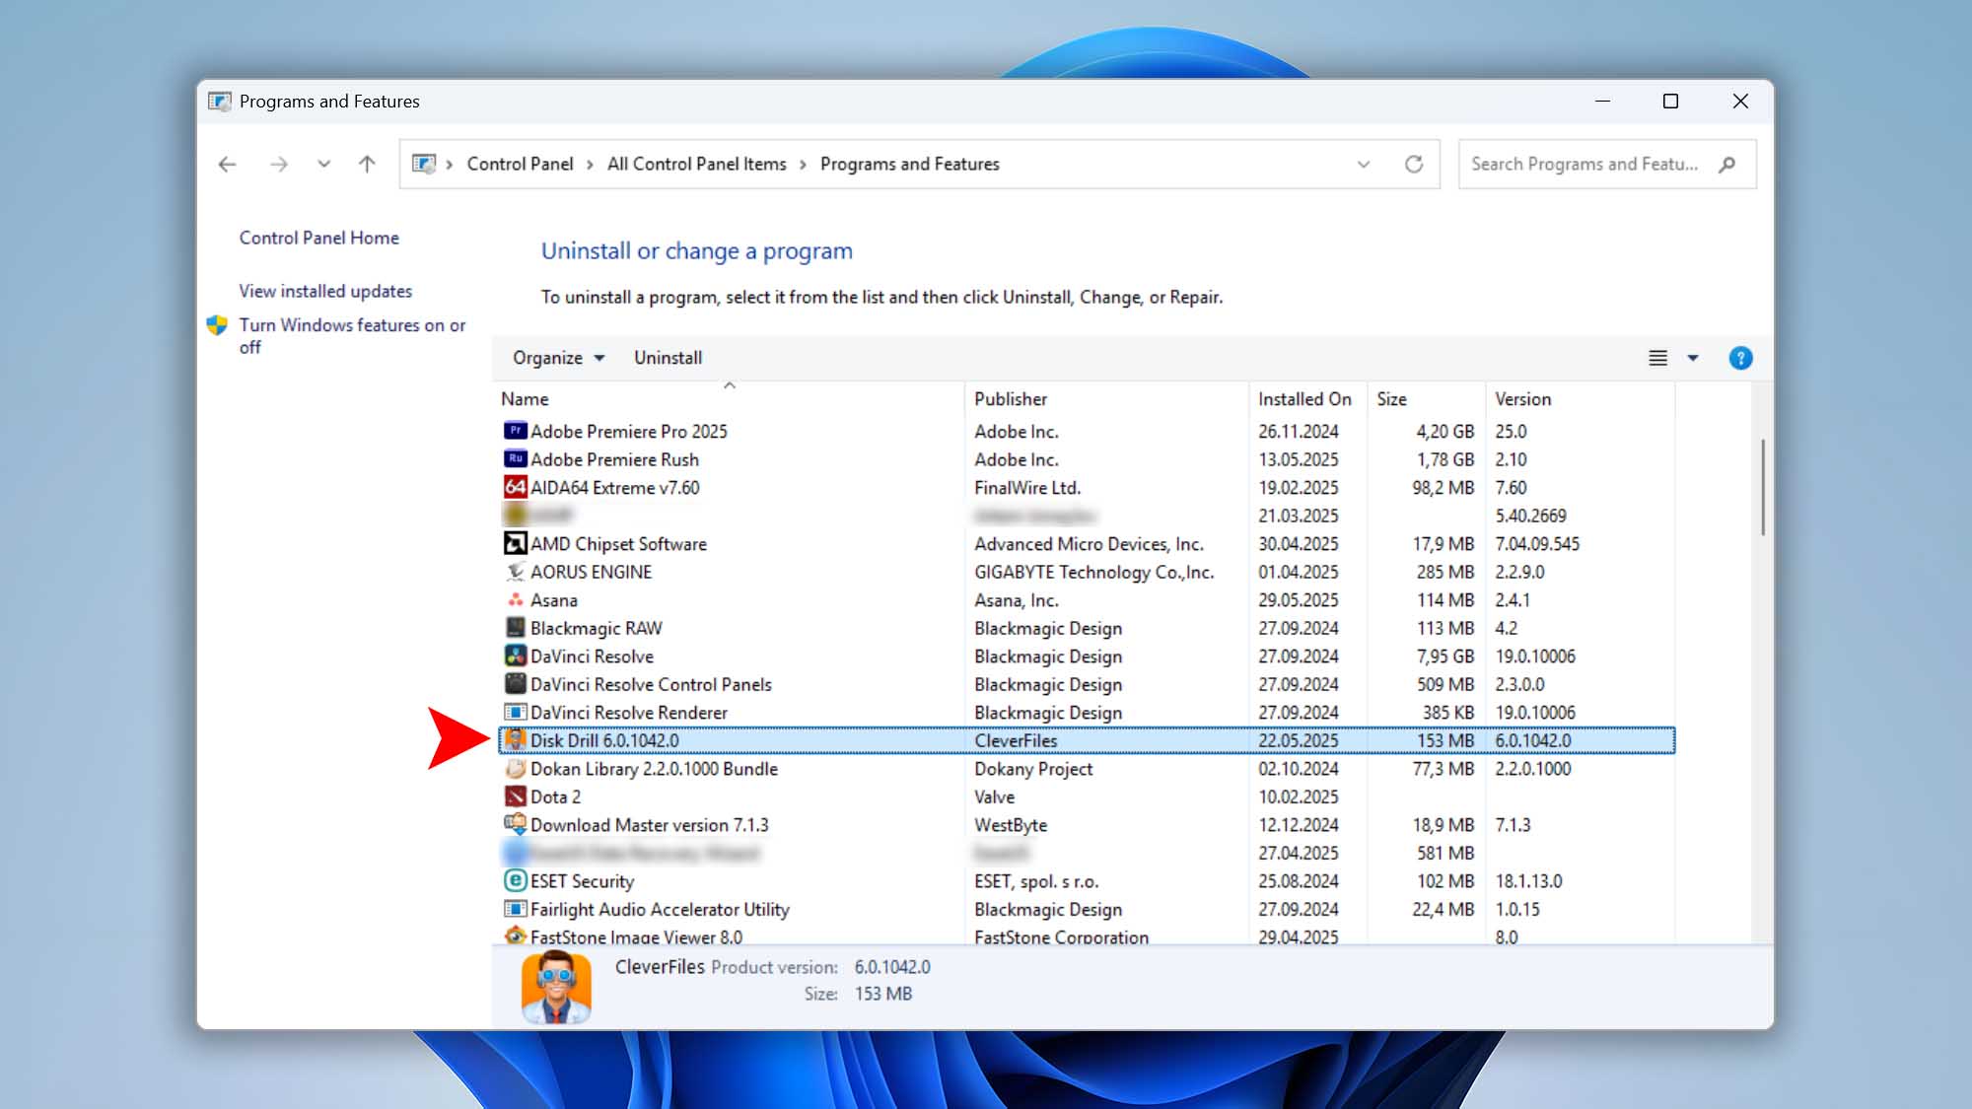Click the Download Master icon
The width and height of the screenshot is (1972, 1109).
pyautogui.click(x=515, y=824)
